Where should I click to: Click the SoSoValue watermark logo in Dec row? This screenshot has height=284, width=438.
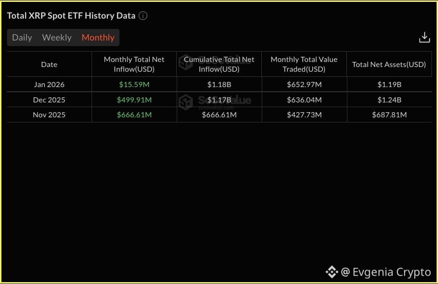point(186,102)
